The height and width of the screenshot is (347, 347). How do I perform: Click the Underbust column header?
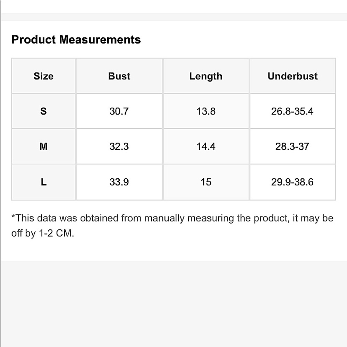click(x=293, y=76)
